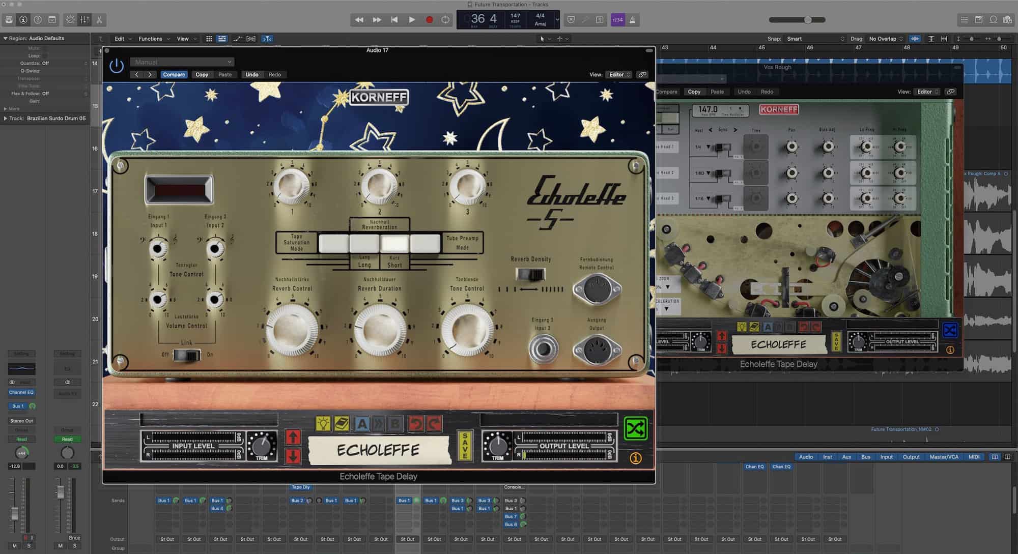Click the Record button in the transport

pos(429,20)
